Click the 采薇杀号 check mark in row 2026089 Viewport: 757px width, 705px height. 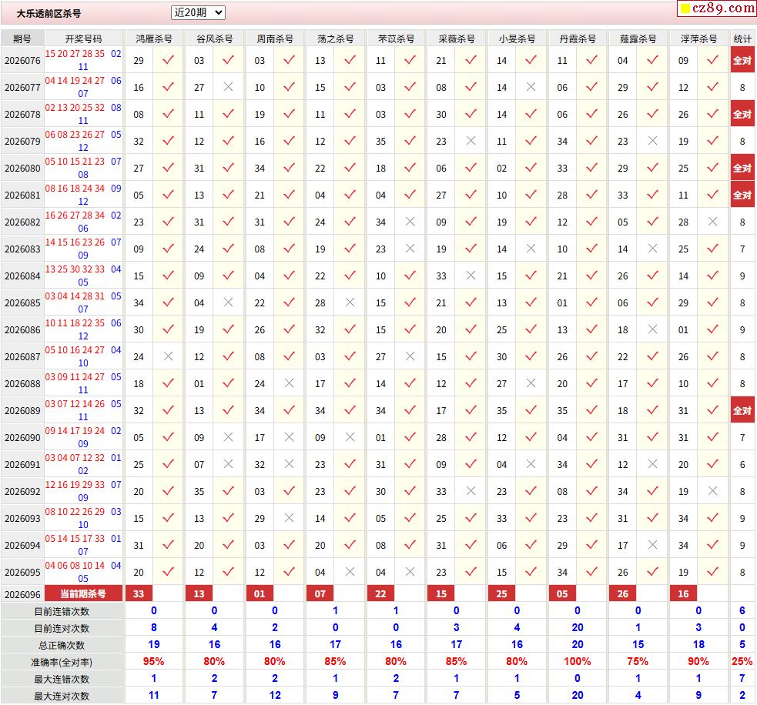click(471, 410)
